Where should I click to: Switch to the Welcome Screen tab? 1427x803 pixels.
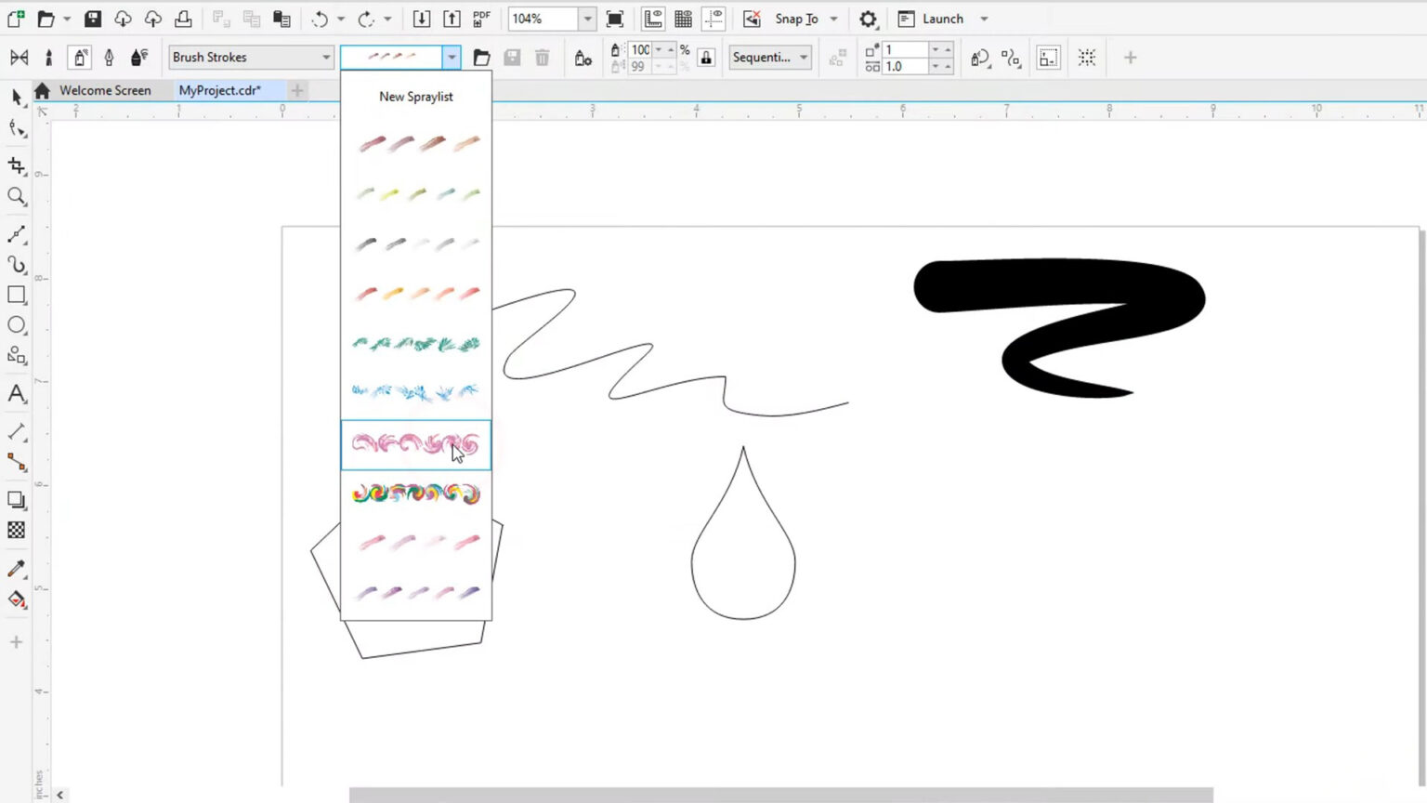tap(104, 90)
